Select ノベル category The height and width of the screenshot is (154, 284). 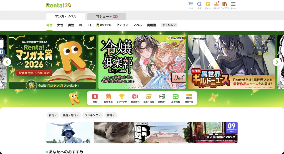[x=138, y=25]
